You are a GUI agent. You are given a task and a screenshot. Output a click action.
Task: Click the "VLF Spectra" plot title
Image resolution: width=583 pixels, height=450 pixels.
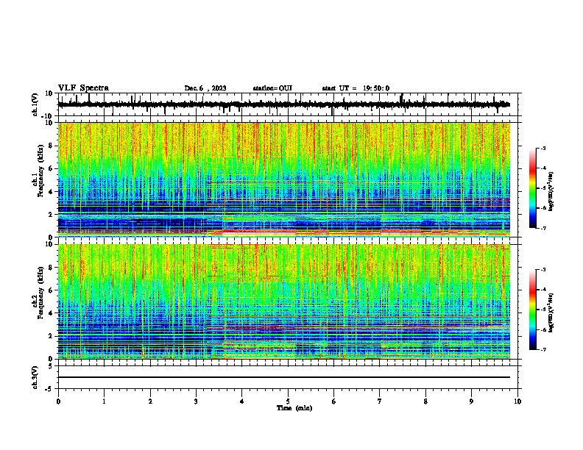[83, 88]
